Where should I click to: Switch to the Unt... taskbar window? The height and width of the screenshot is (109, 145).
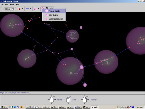tap(78, 107)
